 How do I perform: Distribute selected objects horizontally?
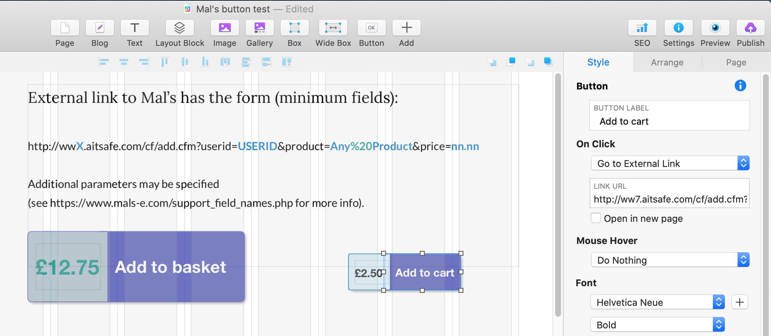(225, 62)
